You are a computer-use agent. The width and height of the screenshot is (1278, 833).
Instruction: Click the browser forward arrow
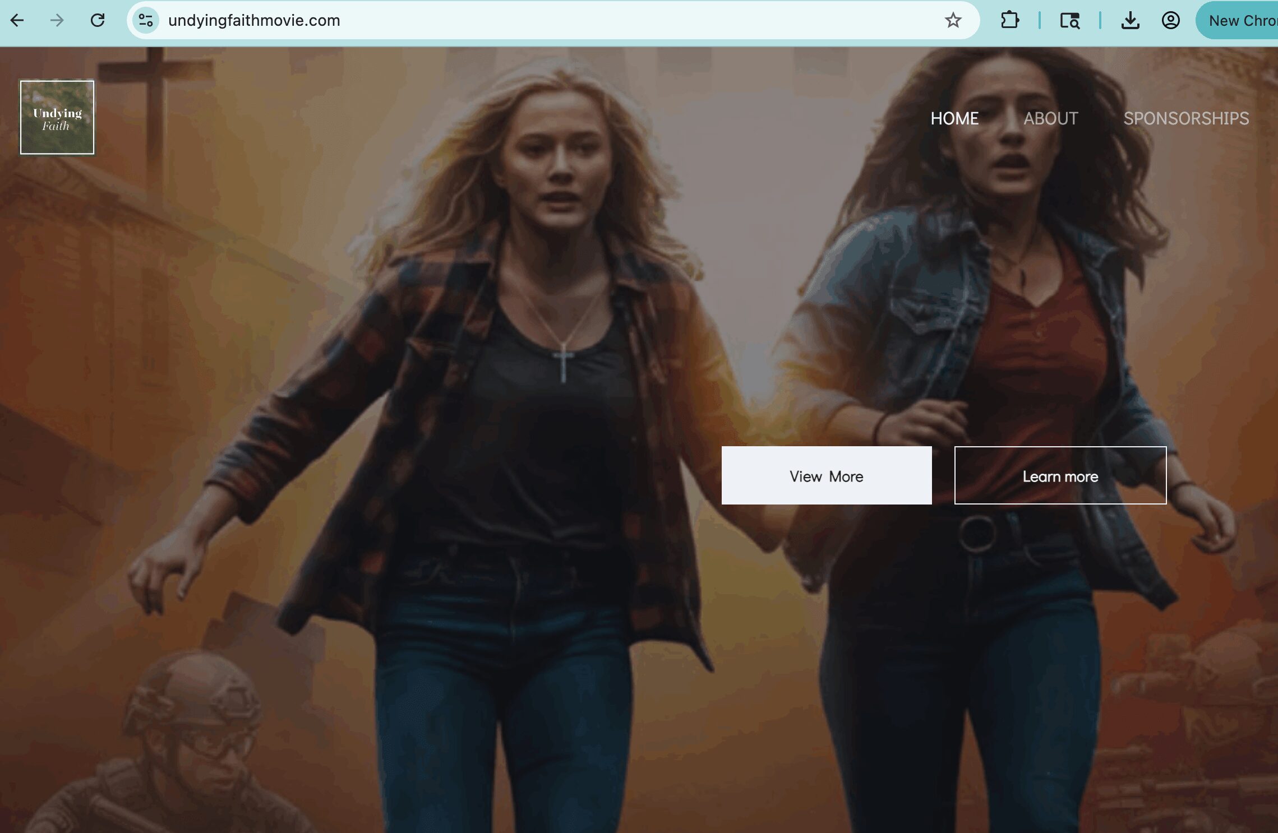[x=57, y=21]
